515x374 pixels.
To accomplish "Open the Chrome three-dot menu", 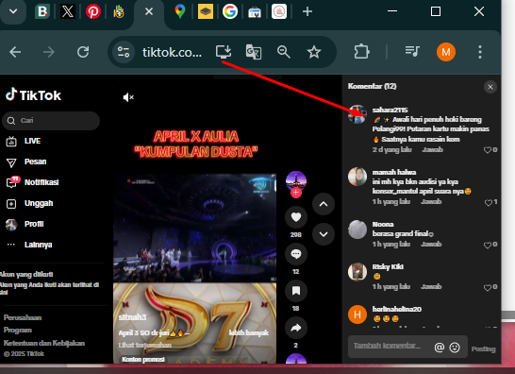I will [480, 52].
